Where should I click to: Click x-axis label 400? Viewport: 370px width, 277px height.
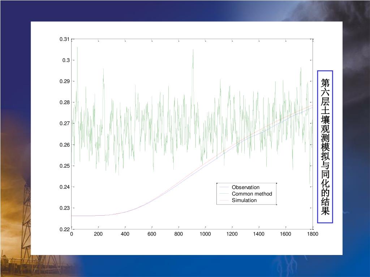click(x=125, y=234)
